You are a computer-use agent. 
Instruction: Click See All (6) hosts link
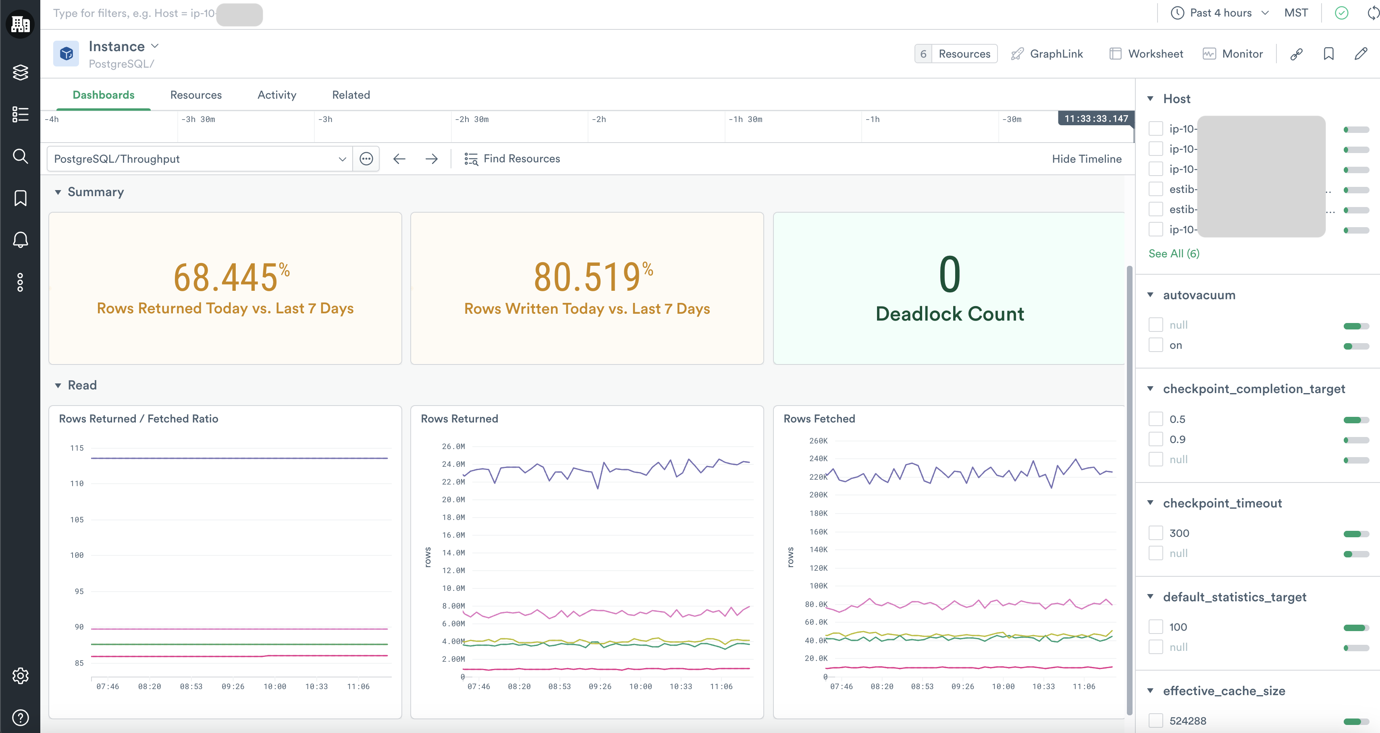click(1173, 254)
